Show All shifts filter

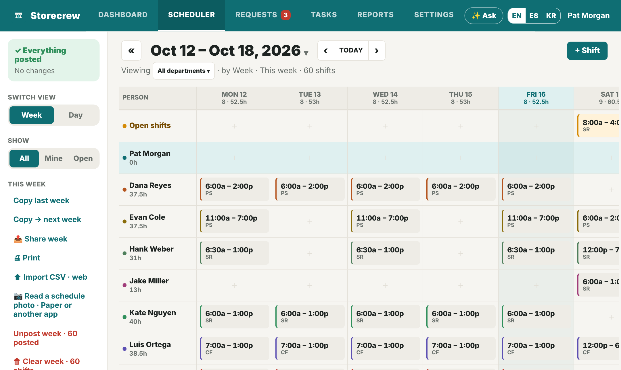click(x=24, y=158)
